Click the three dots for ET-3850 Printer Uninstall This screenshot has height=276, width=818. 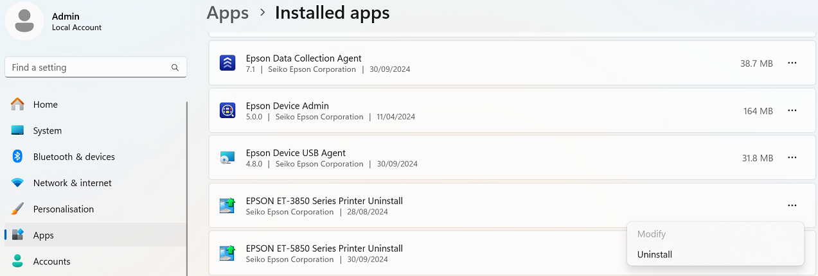792,205
